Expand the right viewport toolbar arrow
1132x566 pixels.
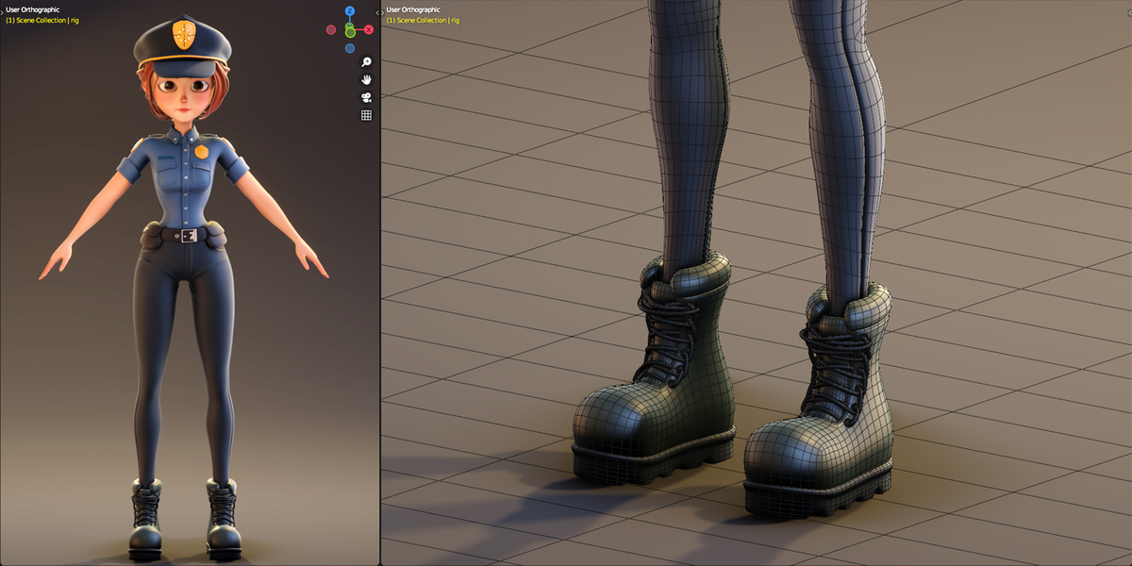pos(382,12)
